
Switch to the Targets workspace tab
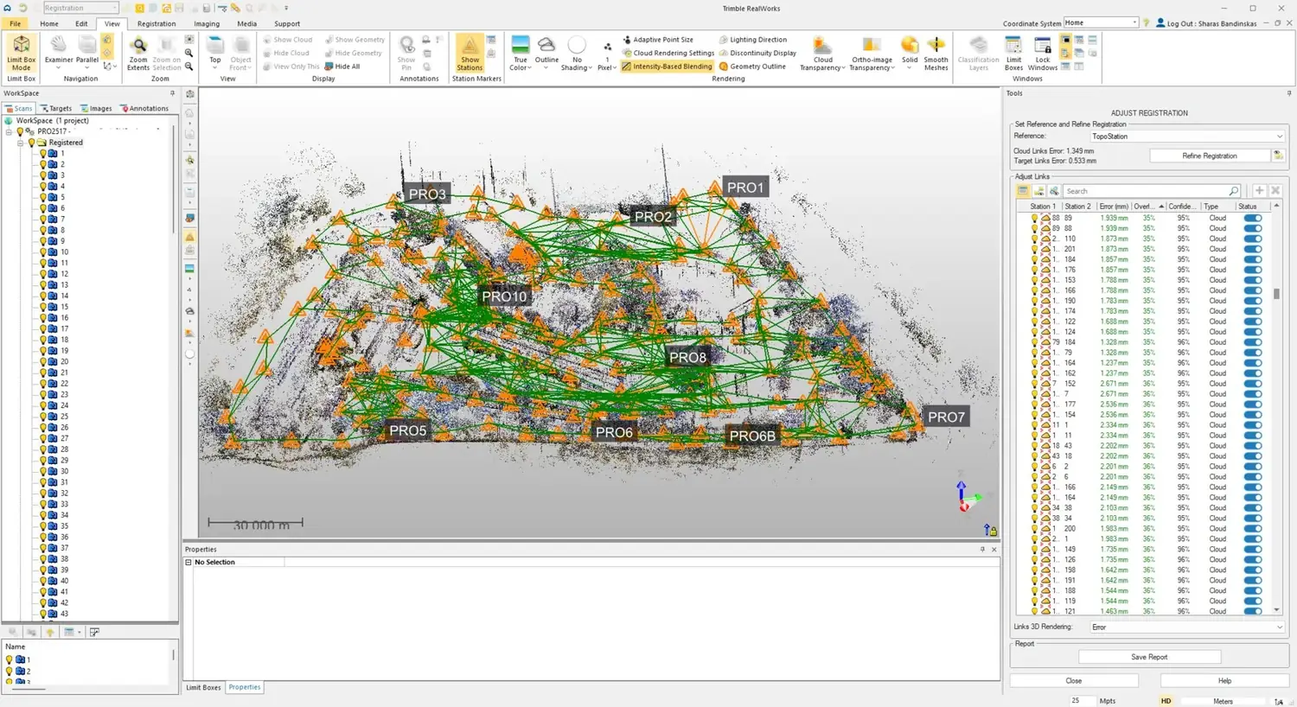point(57,109)
